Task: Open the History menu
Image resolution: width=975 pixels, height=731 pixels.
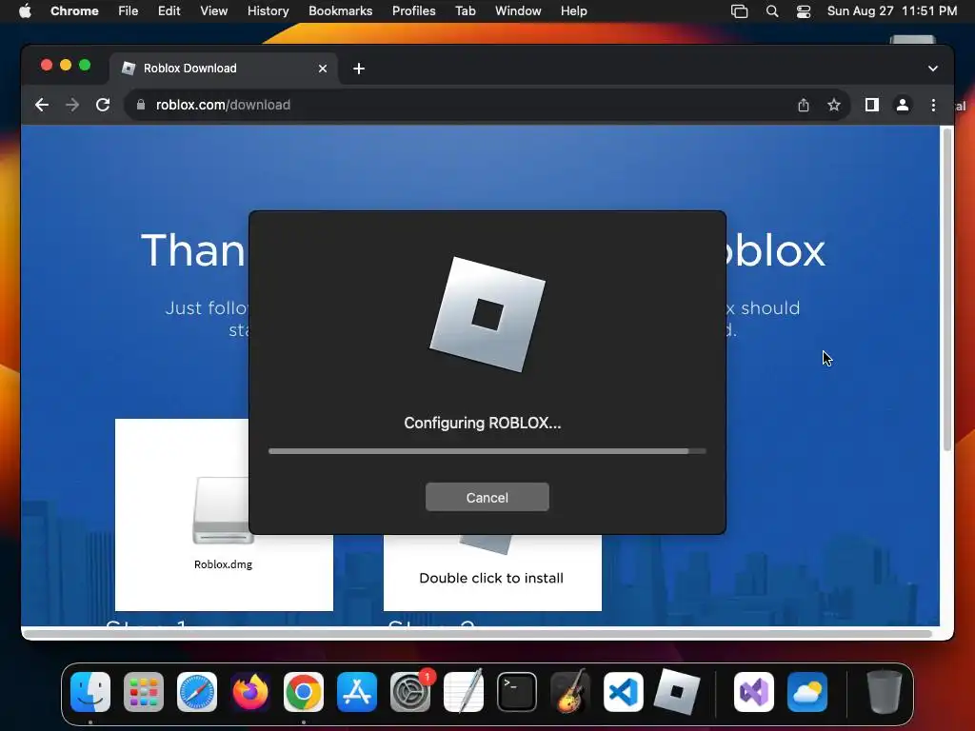Action: tap(268, 11)
